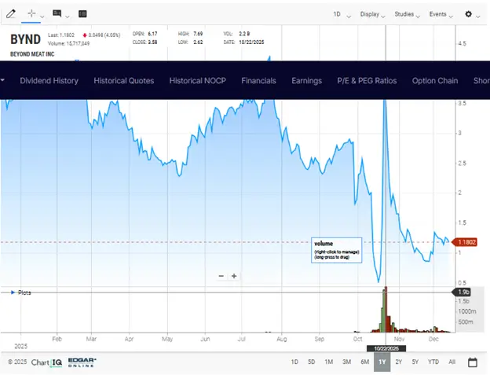Click the BYND ticker symbol
490x375 pixels.
click(26, 39)
